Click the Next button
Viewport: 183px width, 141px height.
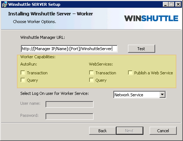(129, 131)
